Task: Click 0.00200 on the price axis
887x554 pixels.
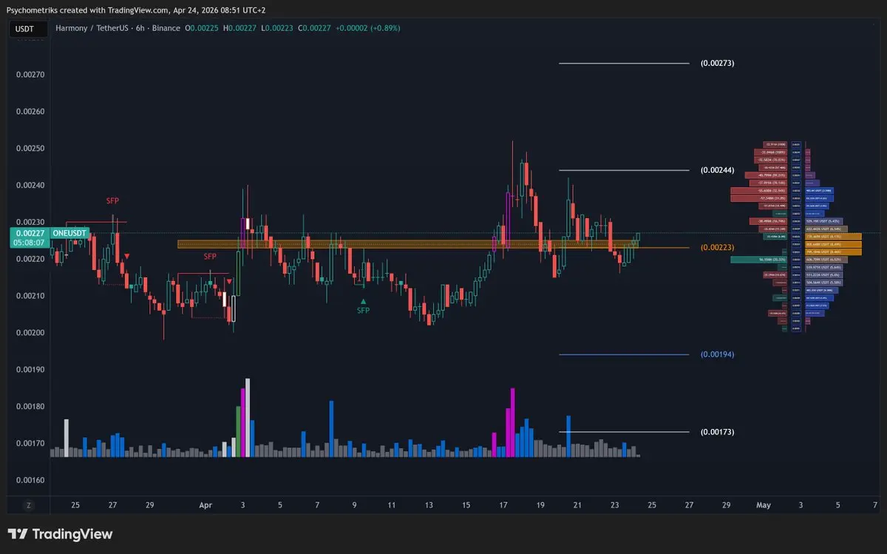Action: [30, 333]
